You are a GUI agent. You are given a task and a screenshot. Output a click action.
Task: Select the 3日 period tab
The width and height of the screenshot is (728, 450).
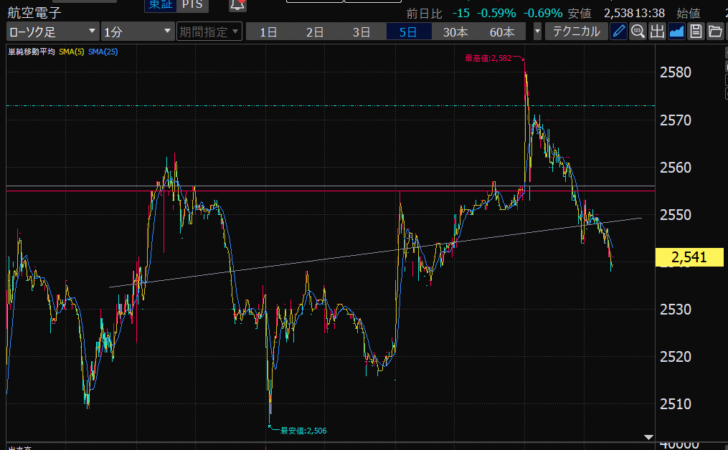tap(362, 32)
